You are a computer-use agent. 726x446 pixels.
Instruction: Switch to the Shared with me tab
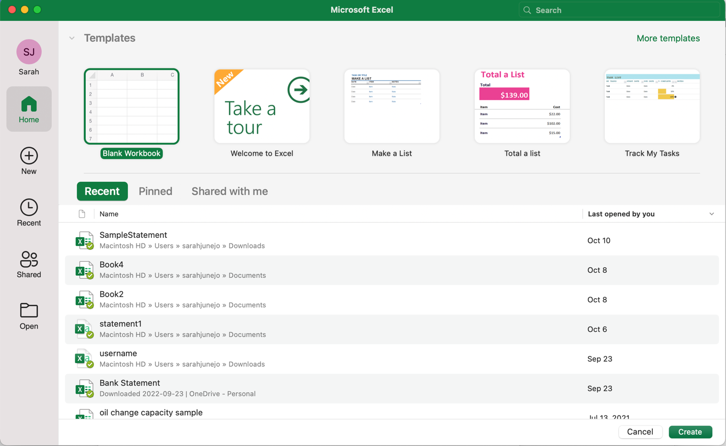click(x=230, y=191)
